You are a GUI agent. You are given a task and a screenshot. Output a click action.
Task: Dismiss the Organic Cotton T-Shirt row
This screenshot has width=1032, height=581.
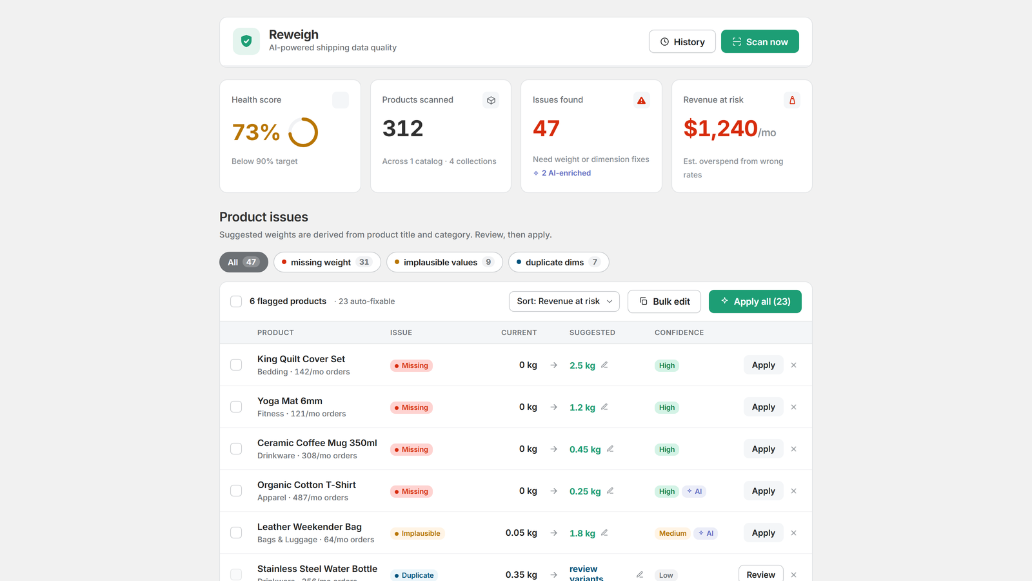[793, 491]
